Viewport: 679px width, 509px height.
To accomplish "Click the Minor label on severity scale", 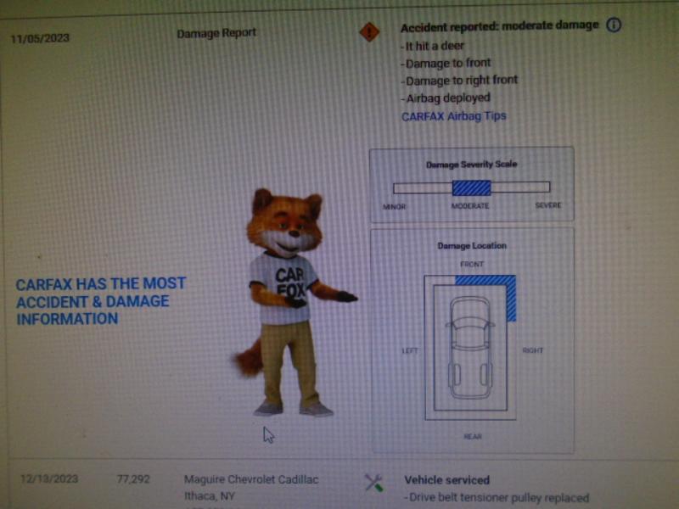I will [394, 206].
